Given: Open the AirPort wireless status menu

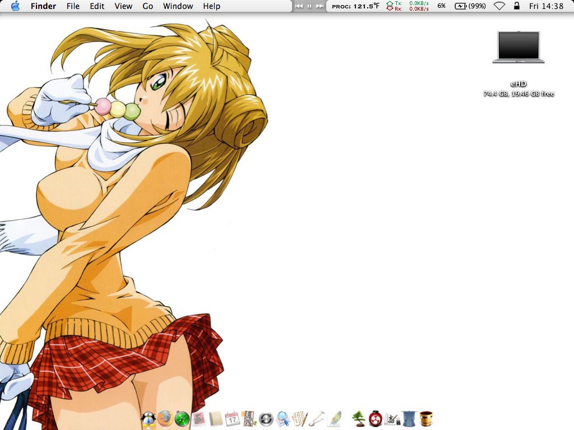Looking at the screenshot, I should 499,6.
